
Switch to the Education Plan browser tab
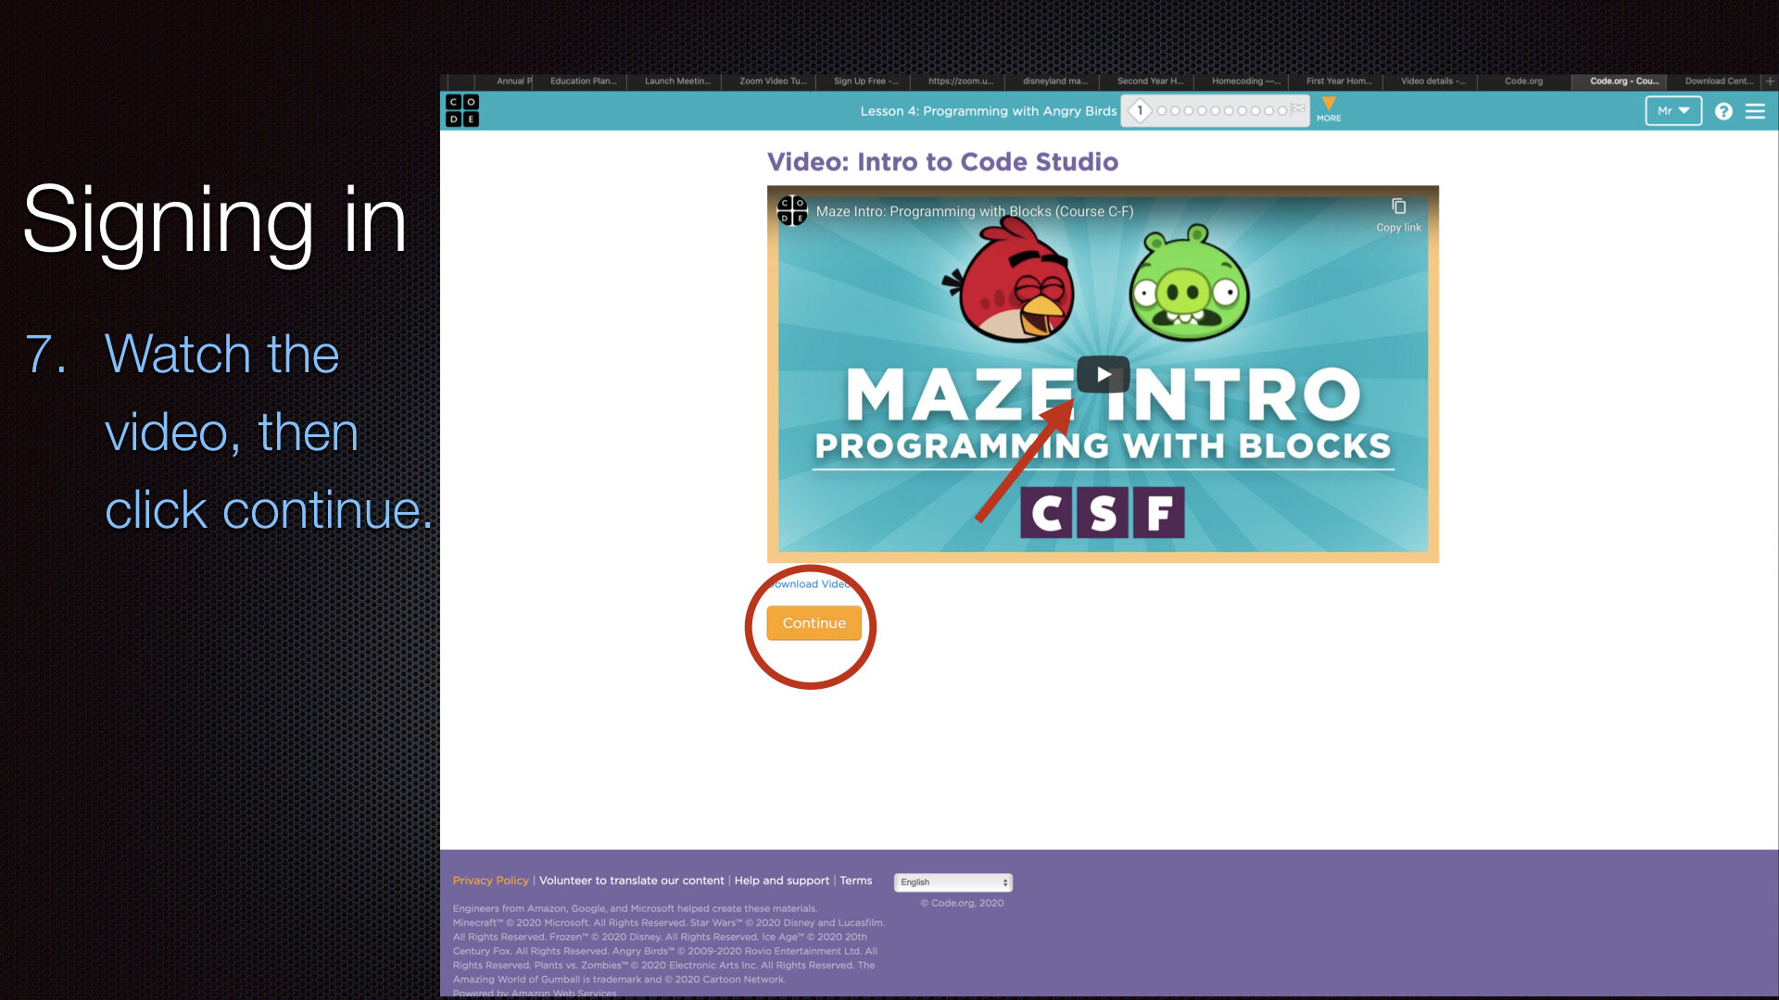click(x=582, y=81)
